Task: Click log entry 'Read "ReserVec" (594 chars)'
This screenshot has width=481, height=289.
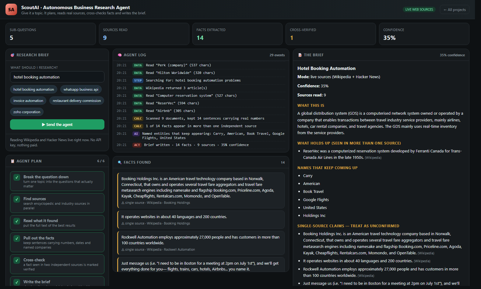Action: point(201,103)
